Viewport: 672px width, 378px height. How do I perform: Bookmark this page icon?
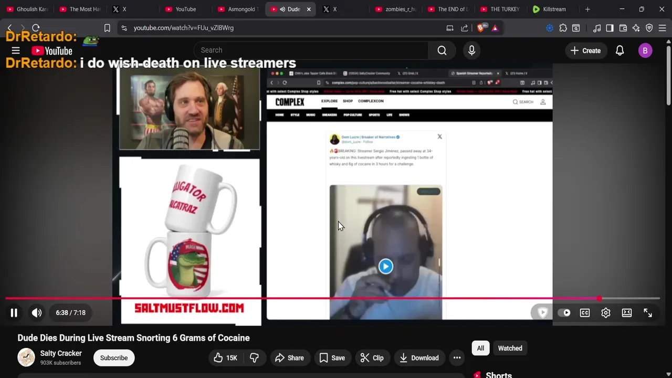pyautogui.click(x=107, y=28)
